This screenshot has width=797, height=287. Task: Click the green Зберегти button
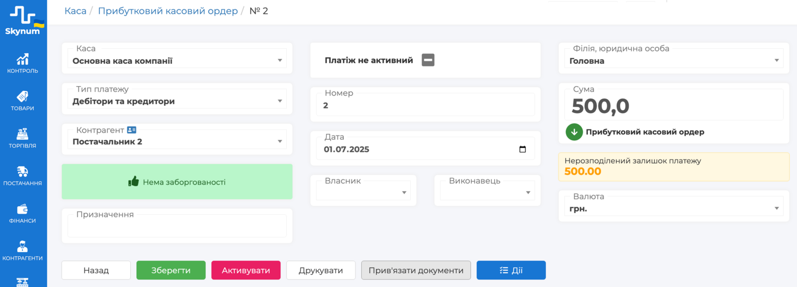(x=171, y=270)
